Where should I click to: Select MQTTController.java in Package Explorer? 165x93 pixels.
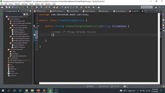click(x=21, y=25)
